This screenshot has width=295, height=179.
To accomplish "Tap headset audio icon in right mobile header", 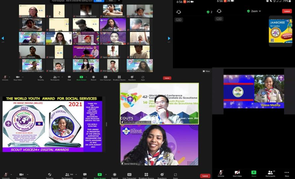I will pos(219,11).
